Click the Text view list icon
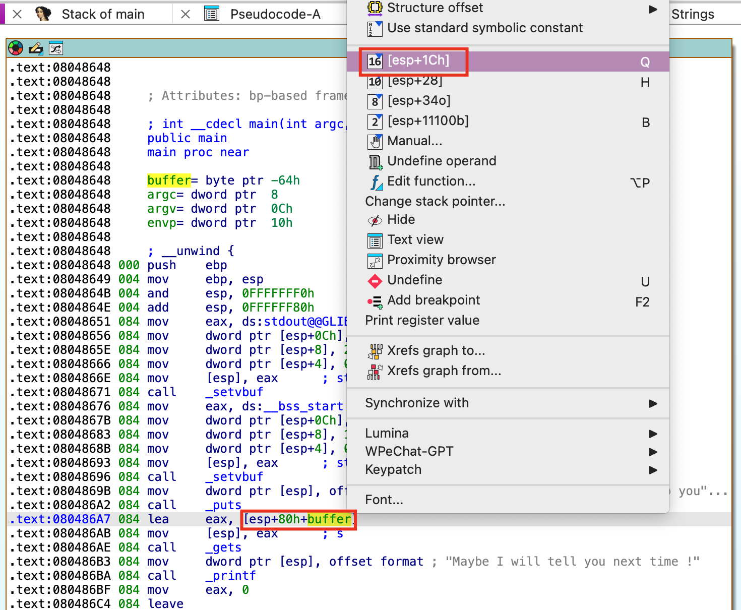Viewport: 741px width, 610px height. point(375,240)
